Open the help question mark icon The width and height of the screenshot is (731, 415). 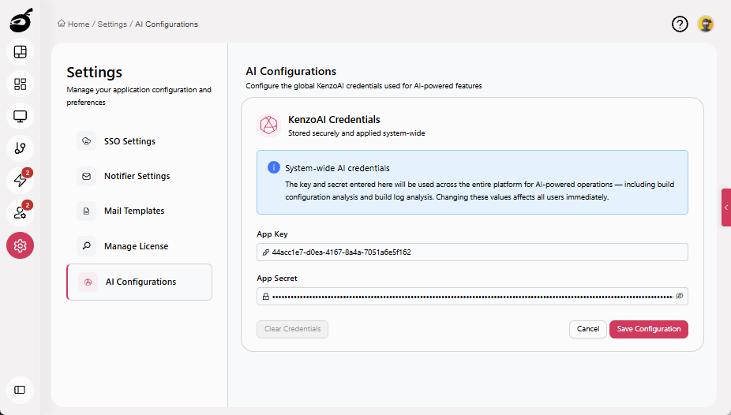(x=680, y=24)
